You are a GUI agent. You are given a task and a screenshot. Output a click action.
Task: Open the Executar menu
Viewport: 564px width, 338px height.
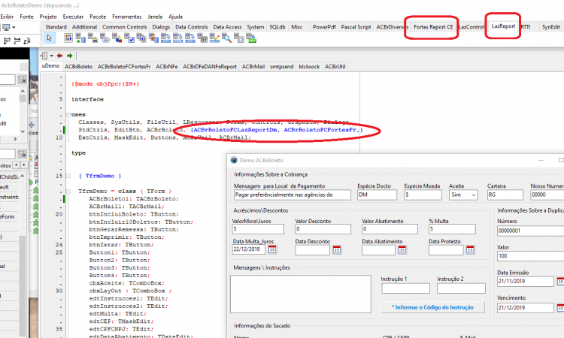click(x=73, y=17)
